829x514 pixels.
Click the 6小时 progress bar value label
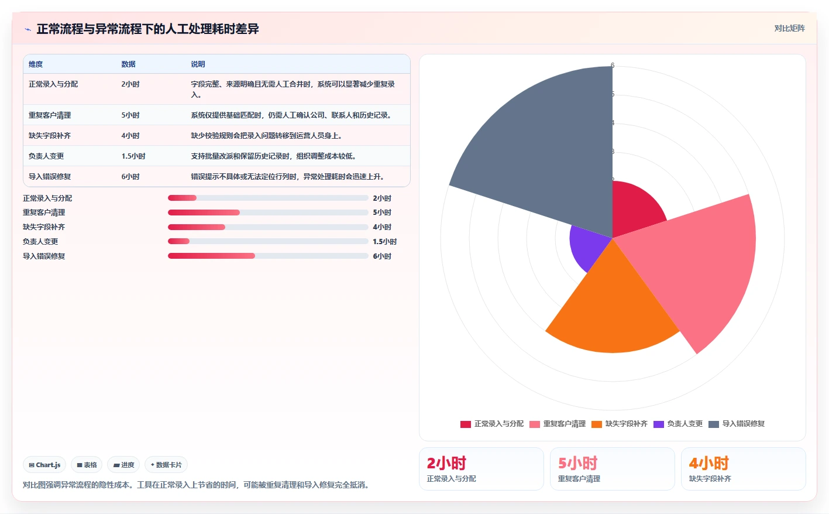click(x=382, y=256)
